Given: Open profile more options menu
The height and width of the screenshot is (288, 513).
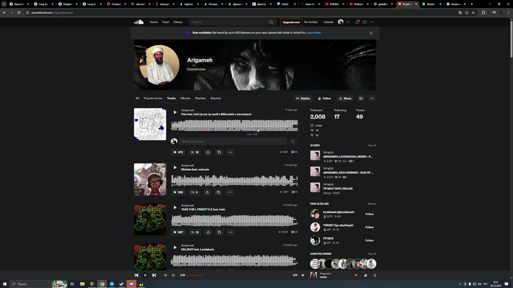Looking at the screenshot, I should [x=372, y=98].
